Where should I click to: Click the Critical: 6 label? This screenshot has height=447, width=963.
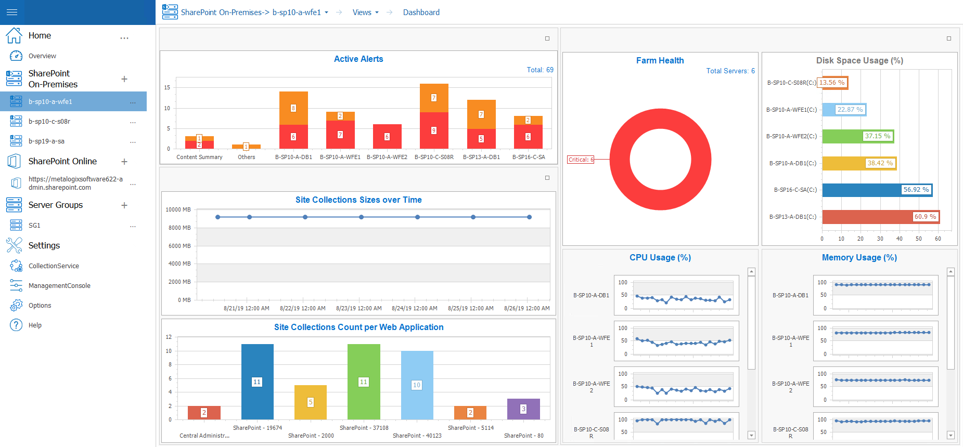pyautogui.click(x=581, y=160)
